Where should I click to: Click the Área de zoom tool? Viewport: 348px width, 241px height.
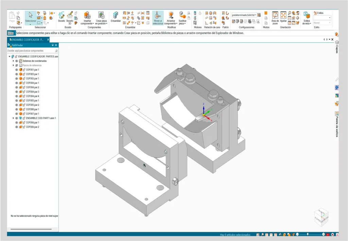point(275,17)
